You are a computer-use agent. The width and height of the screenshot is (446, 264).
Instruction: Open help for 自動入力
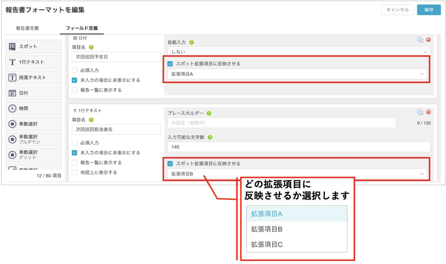191,42
